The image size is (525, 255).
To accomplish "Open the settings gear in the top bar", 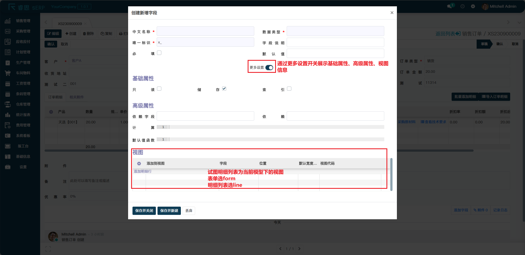I will (473, 6).
